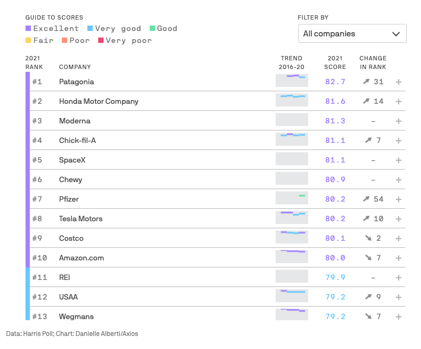Expand the USAA row plus icon

point(399,297)
